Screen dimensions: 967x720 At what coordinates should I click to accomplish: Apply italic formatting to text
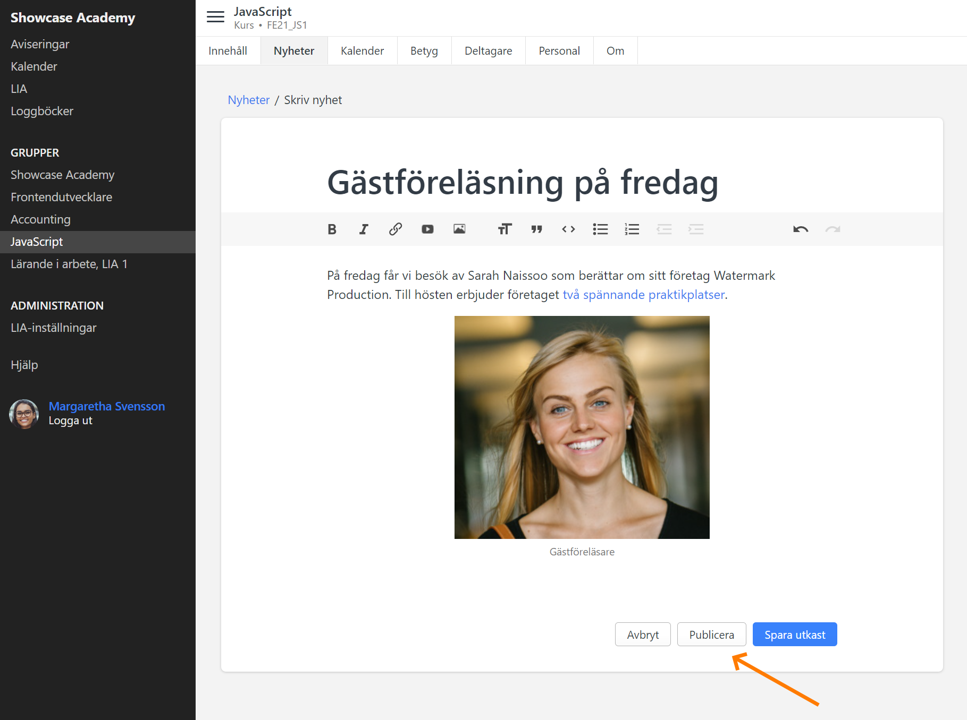click(364, 229)
